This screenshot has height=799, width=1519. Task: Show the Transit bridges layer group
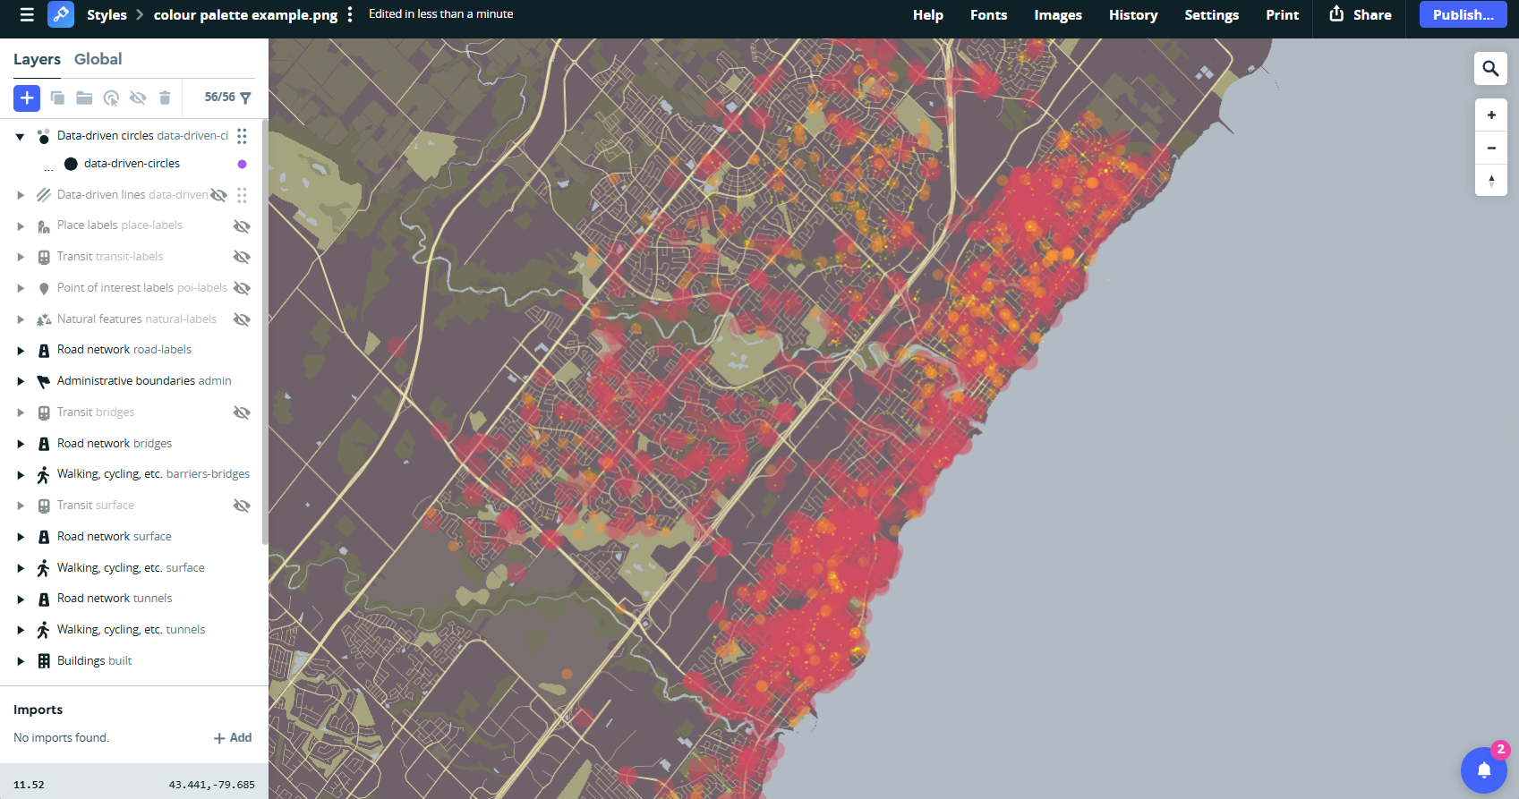pyautogui.click(x=242, y=412)
